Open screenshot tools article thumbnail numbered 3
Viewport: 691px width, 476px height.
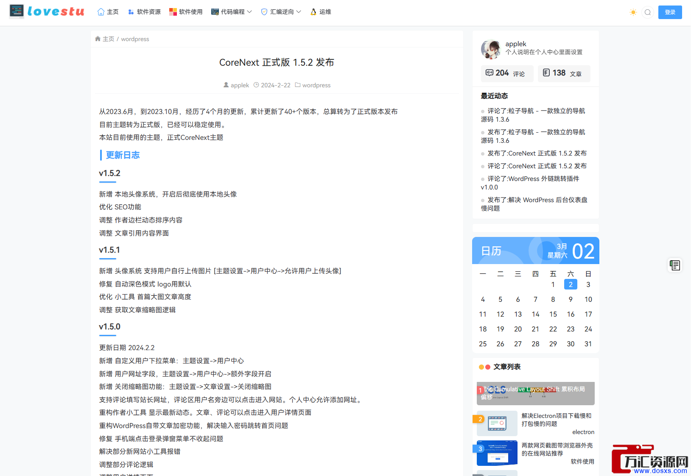497,453
